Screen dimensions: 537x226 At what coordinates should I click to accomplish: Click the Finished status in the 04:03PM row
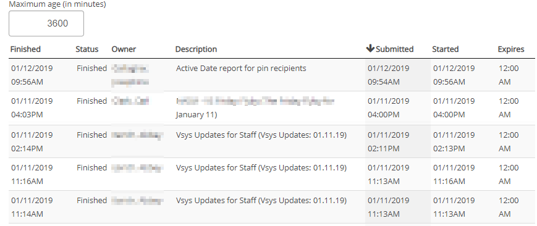point(92,101)
